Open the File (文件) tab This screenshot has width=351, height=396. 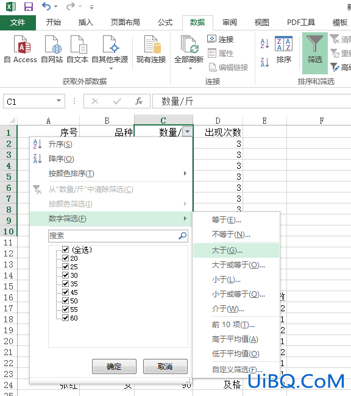click(x=18, y=23)
